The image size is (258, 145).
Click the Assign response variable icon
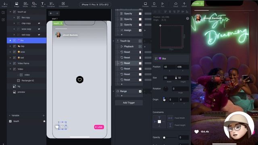click(x=140, y=30)
